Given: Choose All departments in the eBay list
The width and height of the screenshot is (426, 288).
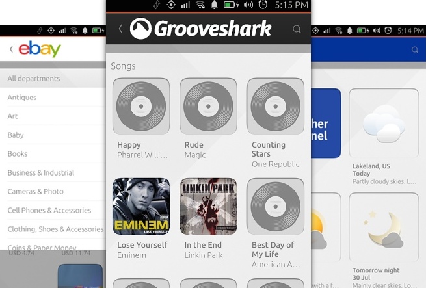Looking at the screenshot, I should click(34, 79).
